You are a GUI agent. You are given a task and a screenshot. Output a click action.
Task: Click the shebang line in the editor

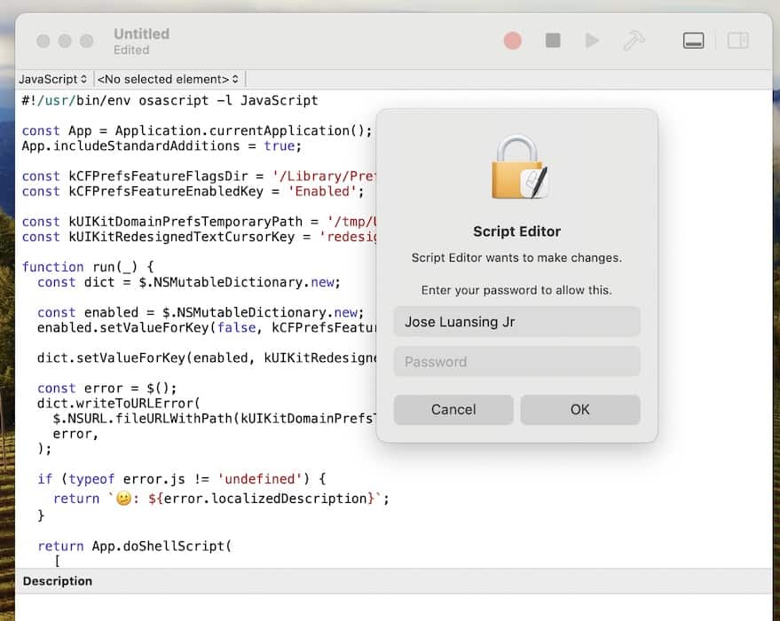click(x=169, y=100)
